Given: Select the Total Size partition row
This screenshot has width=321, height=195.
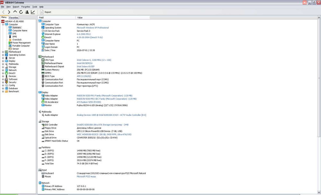Looking at the screenshot, I should [70, 164].
